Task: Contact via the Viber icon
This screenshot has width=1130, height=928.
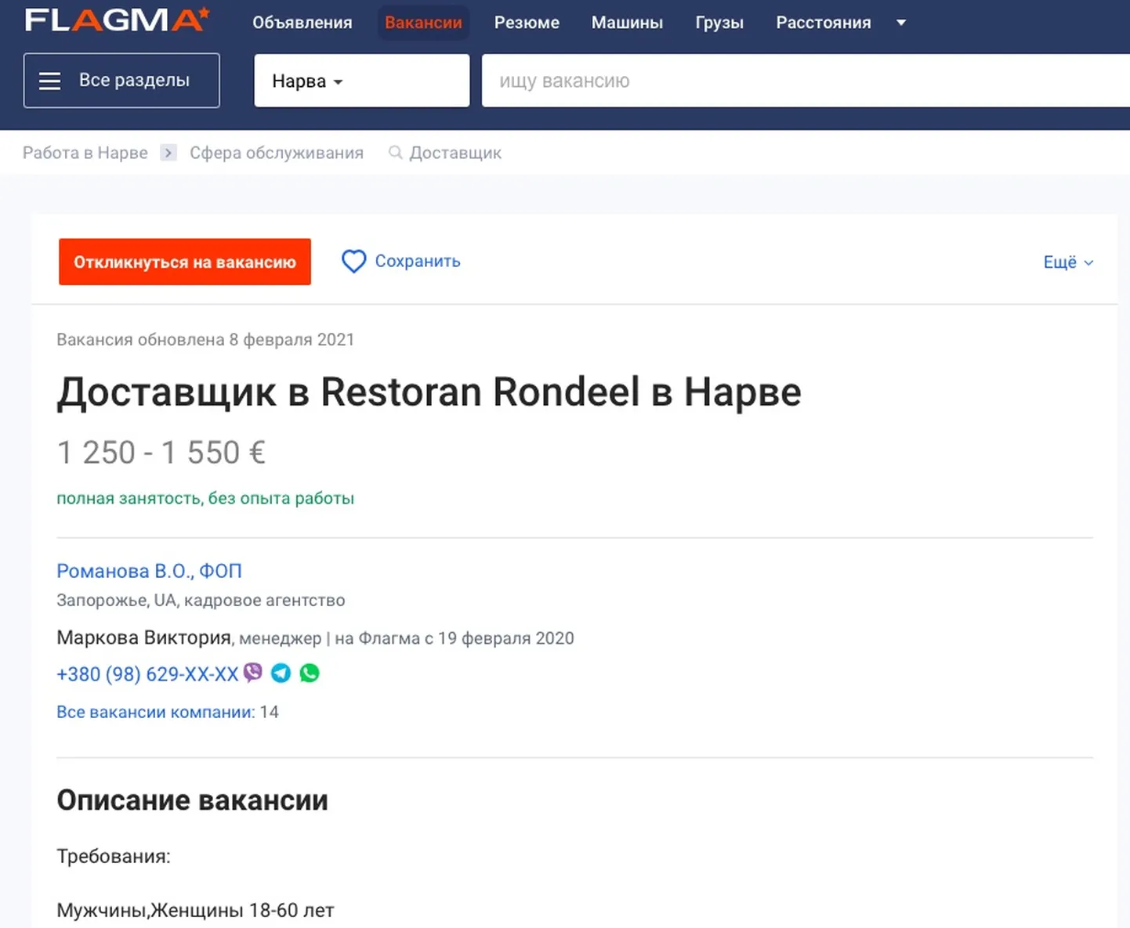Action: 252,673
